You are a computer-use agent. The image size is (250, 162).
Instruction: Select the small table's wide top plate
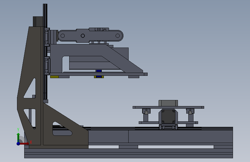click(168, 108)
